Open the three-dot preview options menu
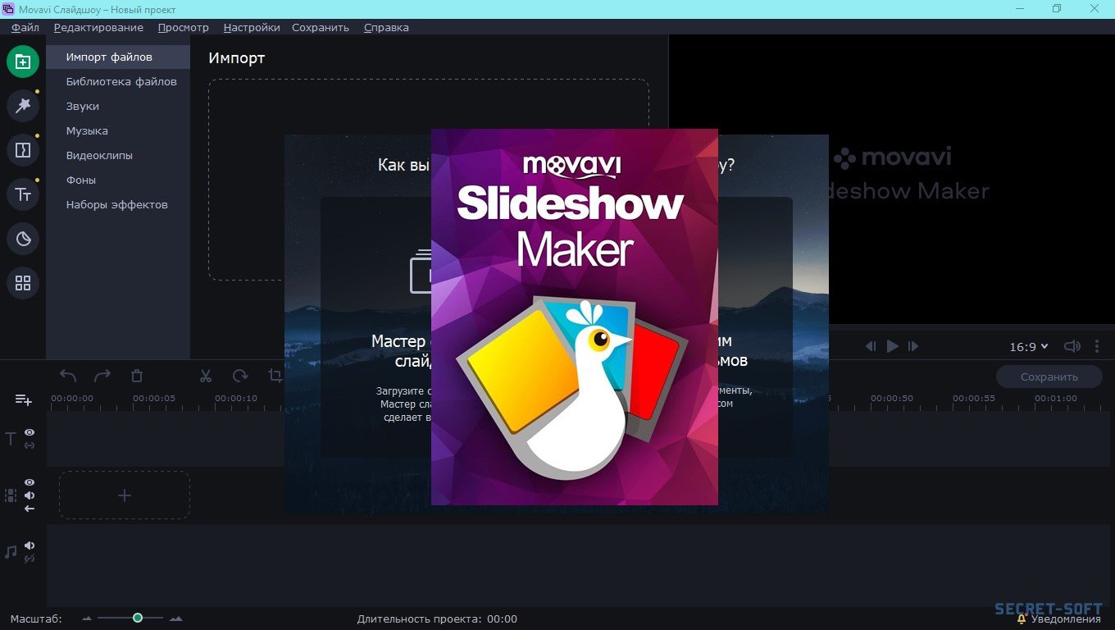1115x630 pixels. pyautogui.click(x=1097, y=347)
